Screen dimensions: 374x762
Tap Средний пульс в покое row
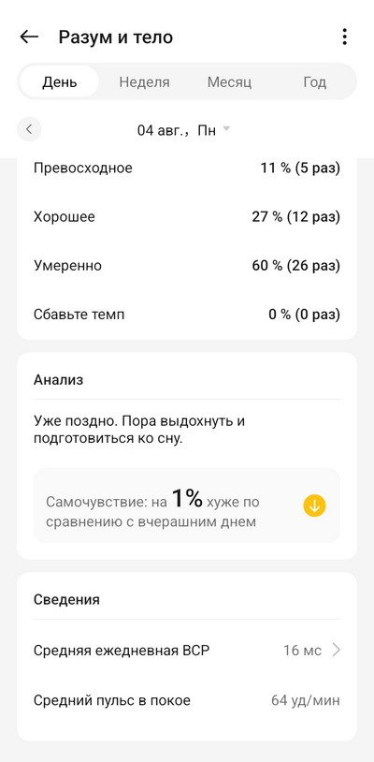pos(187,701)
